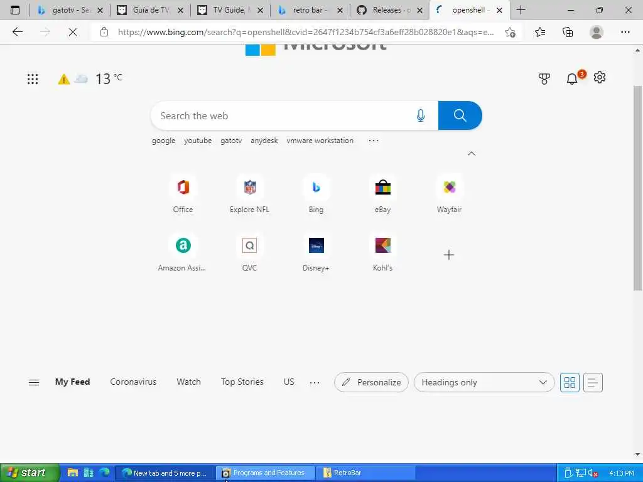The image size is (643, 482).
Task: Open the Office quick link
Action: (x=183, y=195)
